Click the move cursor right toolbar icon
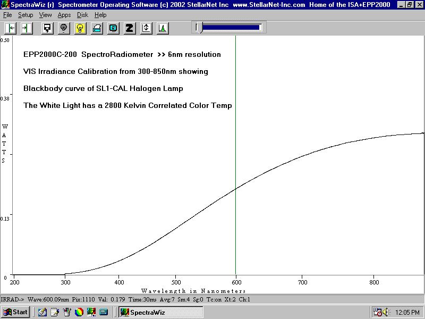Image resolution: width=425 pixels, height=319 pixels. click(x=26, y=28)
